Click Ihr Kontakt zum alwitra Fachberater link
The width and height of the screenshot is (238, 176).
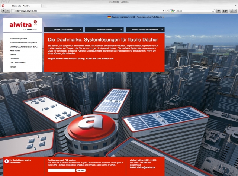20,161
